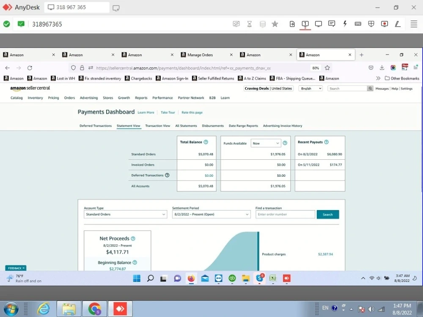Open keyboard settings in AnyDesk toolbar
The image size is (423, 317).
coord(358,24)
